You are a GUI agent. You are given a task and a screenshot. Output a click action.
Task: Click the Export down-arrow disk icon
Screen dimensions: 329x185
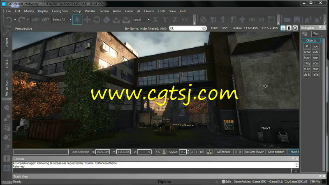(x=308, y=20)
